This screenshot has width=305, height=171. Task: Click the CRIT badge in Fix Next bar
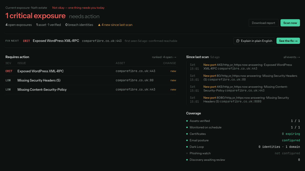tap(26, 41)
